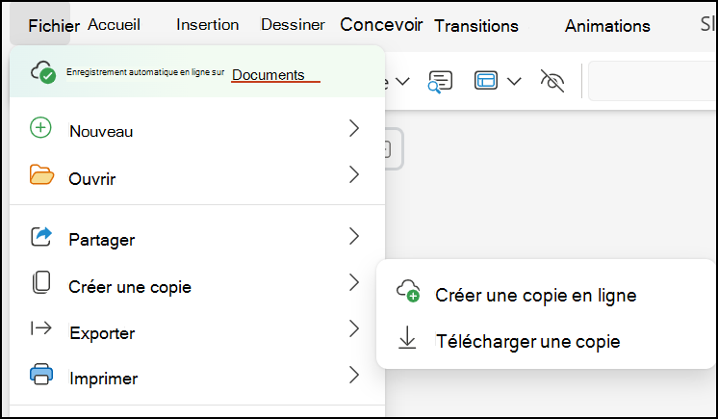Click the download arrow icon
The height and width of the screenshot is (419, 718).
click(x=407, y=338)
